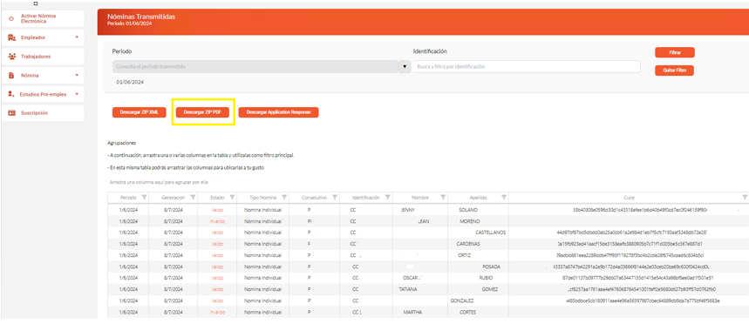Click the name MARTHA in the table
The width and height of the screenshot is (749, 324).
coord(412,312)
